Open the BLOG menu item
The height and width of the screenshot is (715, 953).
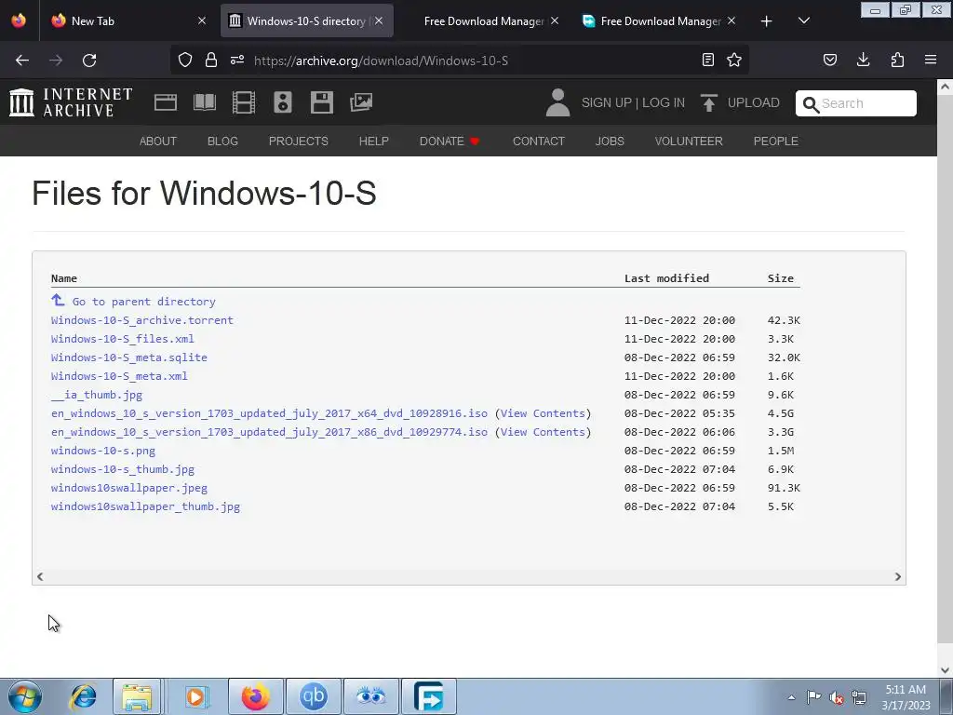222,142
